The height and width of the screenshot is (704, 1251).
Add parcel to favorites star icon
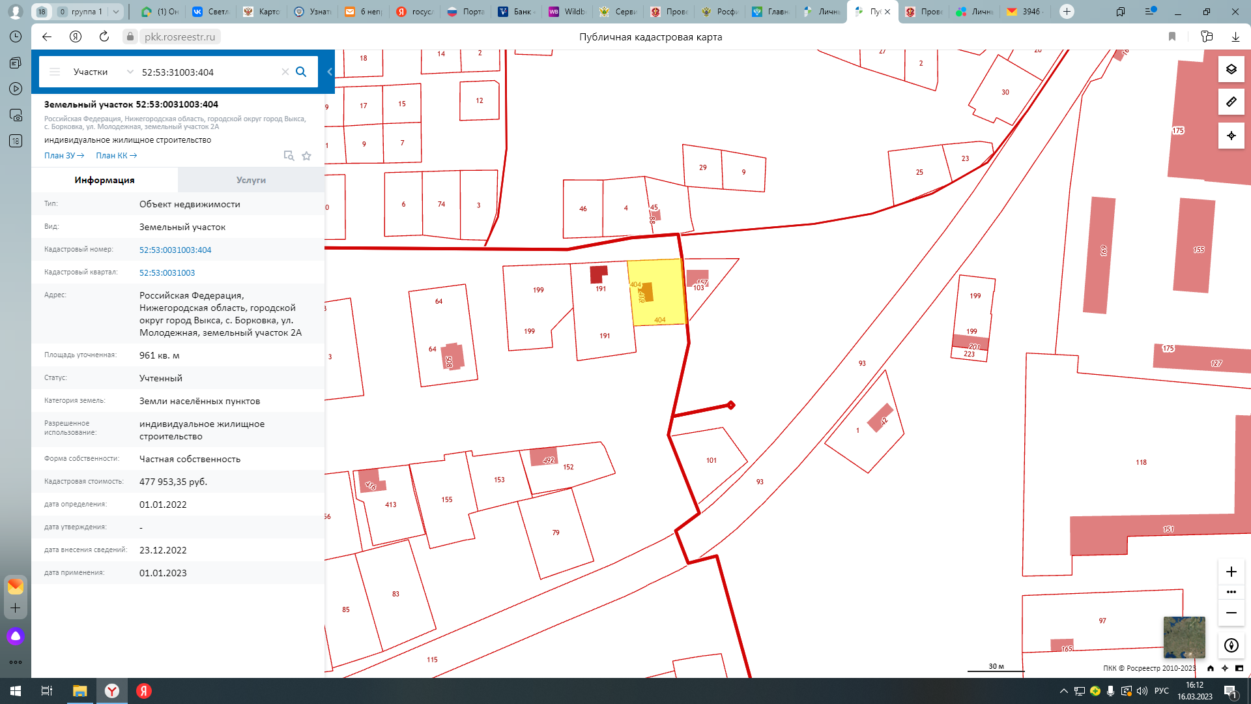click(x=306, y=156)
